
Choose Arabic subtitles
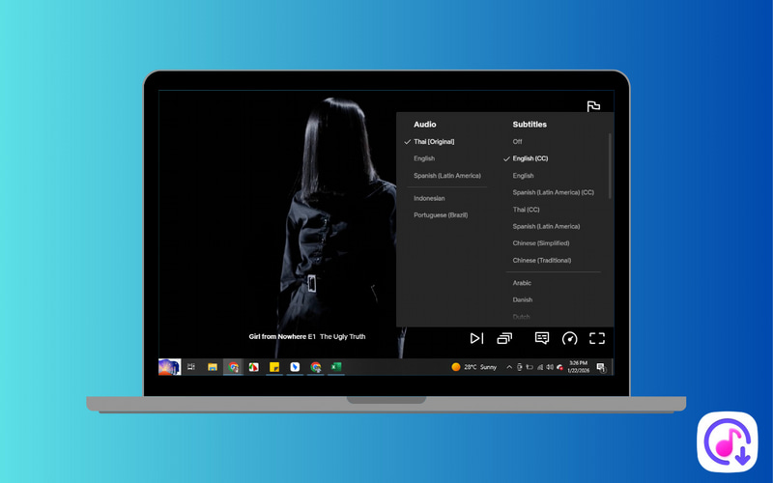(x=522, y=283)
